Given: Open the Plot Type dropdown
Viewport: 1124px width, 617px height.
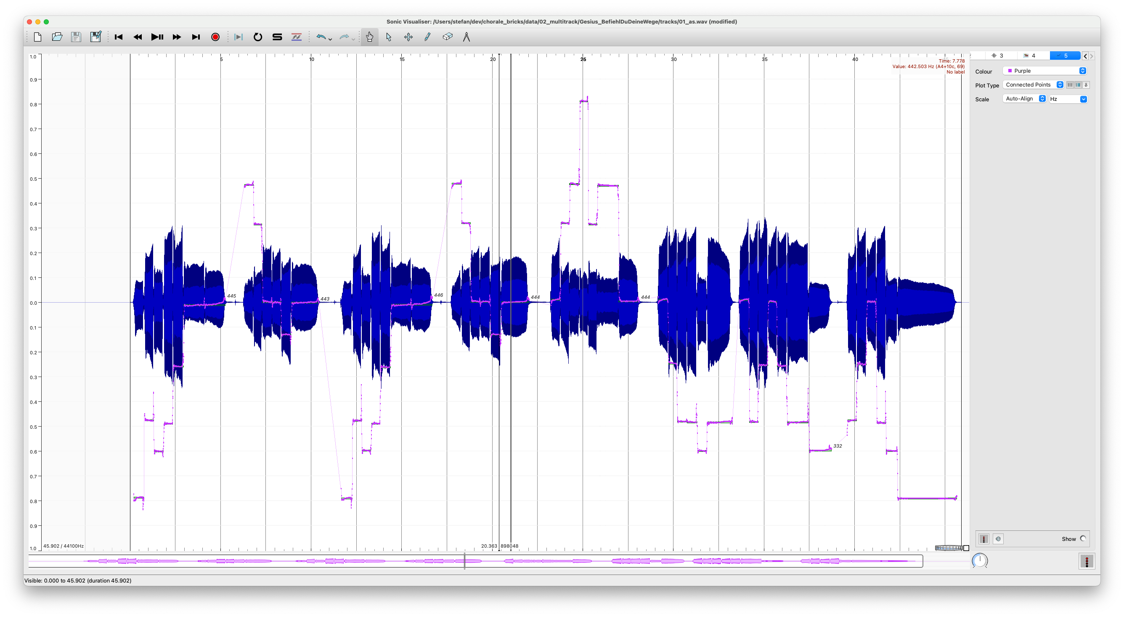Looking at the screenshot, I should tap(1033, 84).
